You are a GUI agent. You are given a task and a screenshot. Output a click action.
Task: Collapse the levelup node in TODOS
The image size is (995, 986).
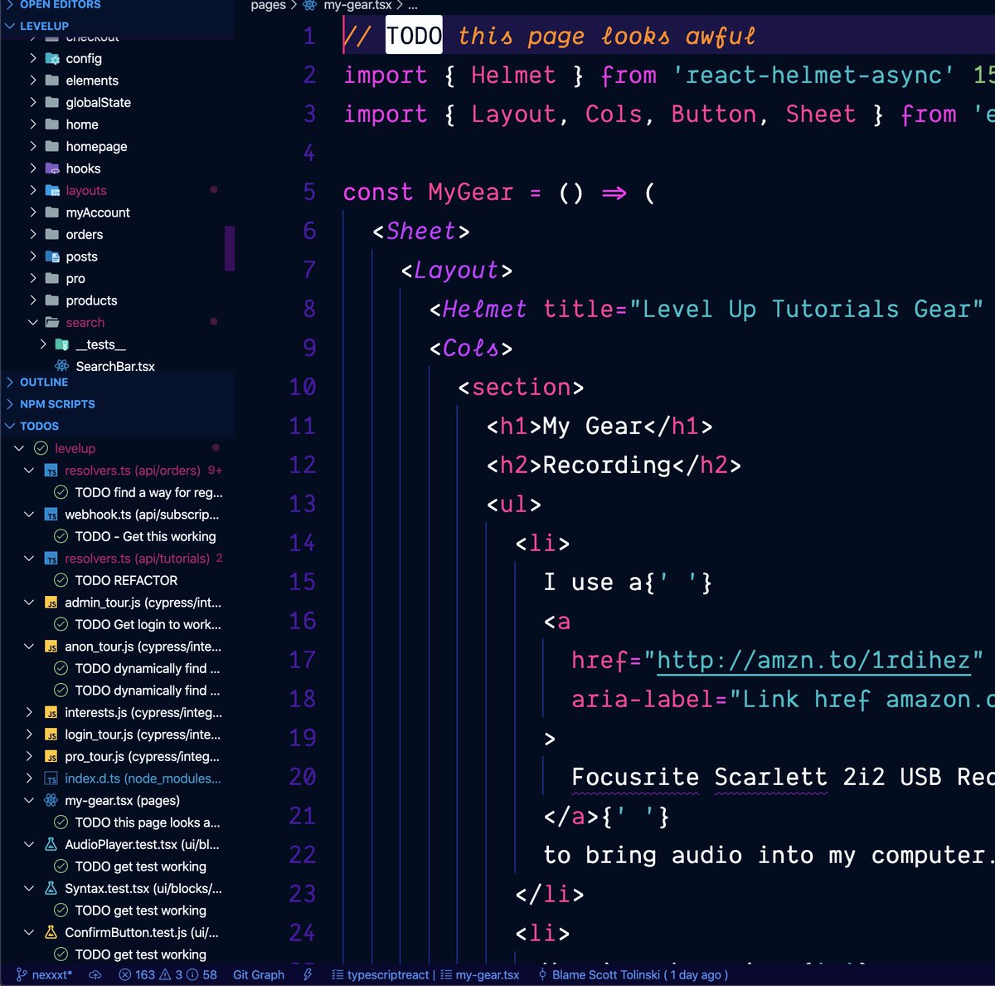(x=19, y=448)
